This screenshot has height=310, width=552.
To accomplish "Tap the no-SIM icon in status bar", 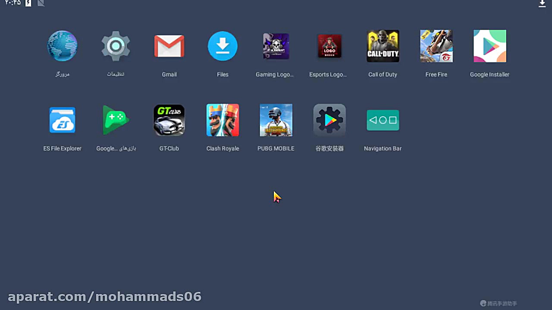I will [x=41, y=3].
